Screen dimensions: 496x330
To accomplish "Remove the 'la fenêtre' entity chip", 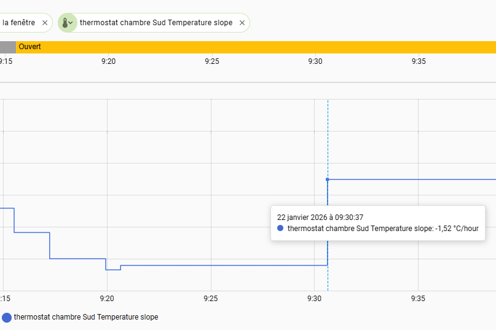I will [45, 23].
